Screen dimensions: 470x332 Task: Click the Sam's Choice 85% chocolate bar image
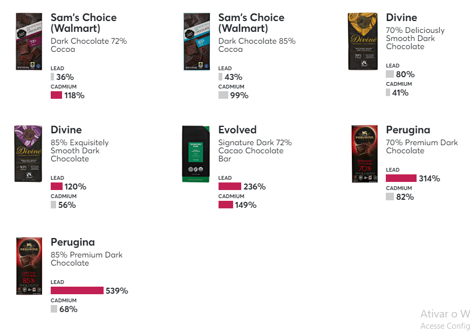point(196,42)
